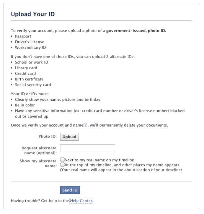Click the Passport list item
This screenshot has width=204, height=214.
tap(23, 36)
